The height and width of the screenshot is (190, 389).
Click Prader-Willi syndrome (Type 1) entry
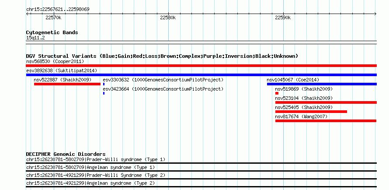coord(96,159)
